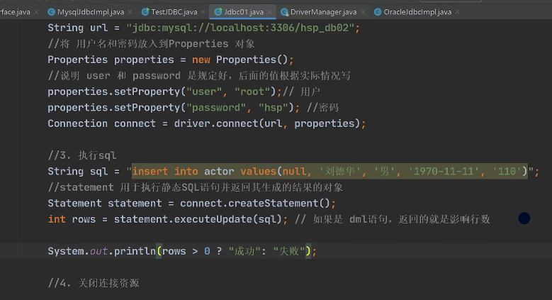The height and width of the screenshot is (300, 552).
Task: Click the comment explaining user 和 password
Action: (x=199, y=76)
